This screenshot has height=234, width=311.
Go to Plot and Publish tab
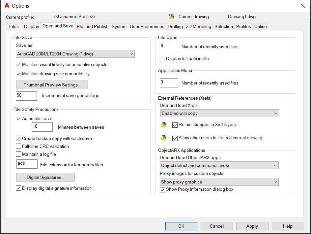pyautogui.click(x=93, y=26)
